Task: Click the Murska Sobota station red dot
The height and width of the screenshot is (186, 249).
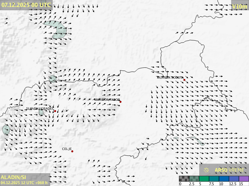Action: tap(184, 80)
